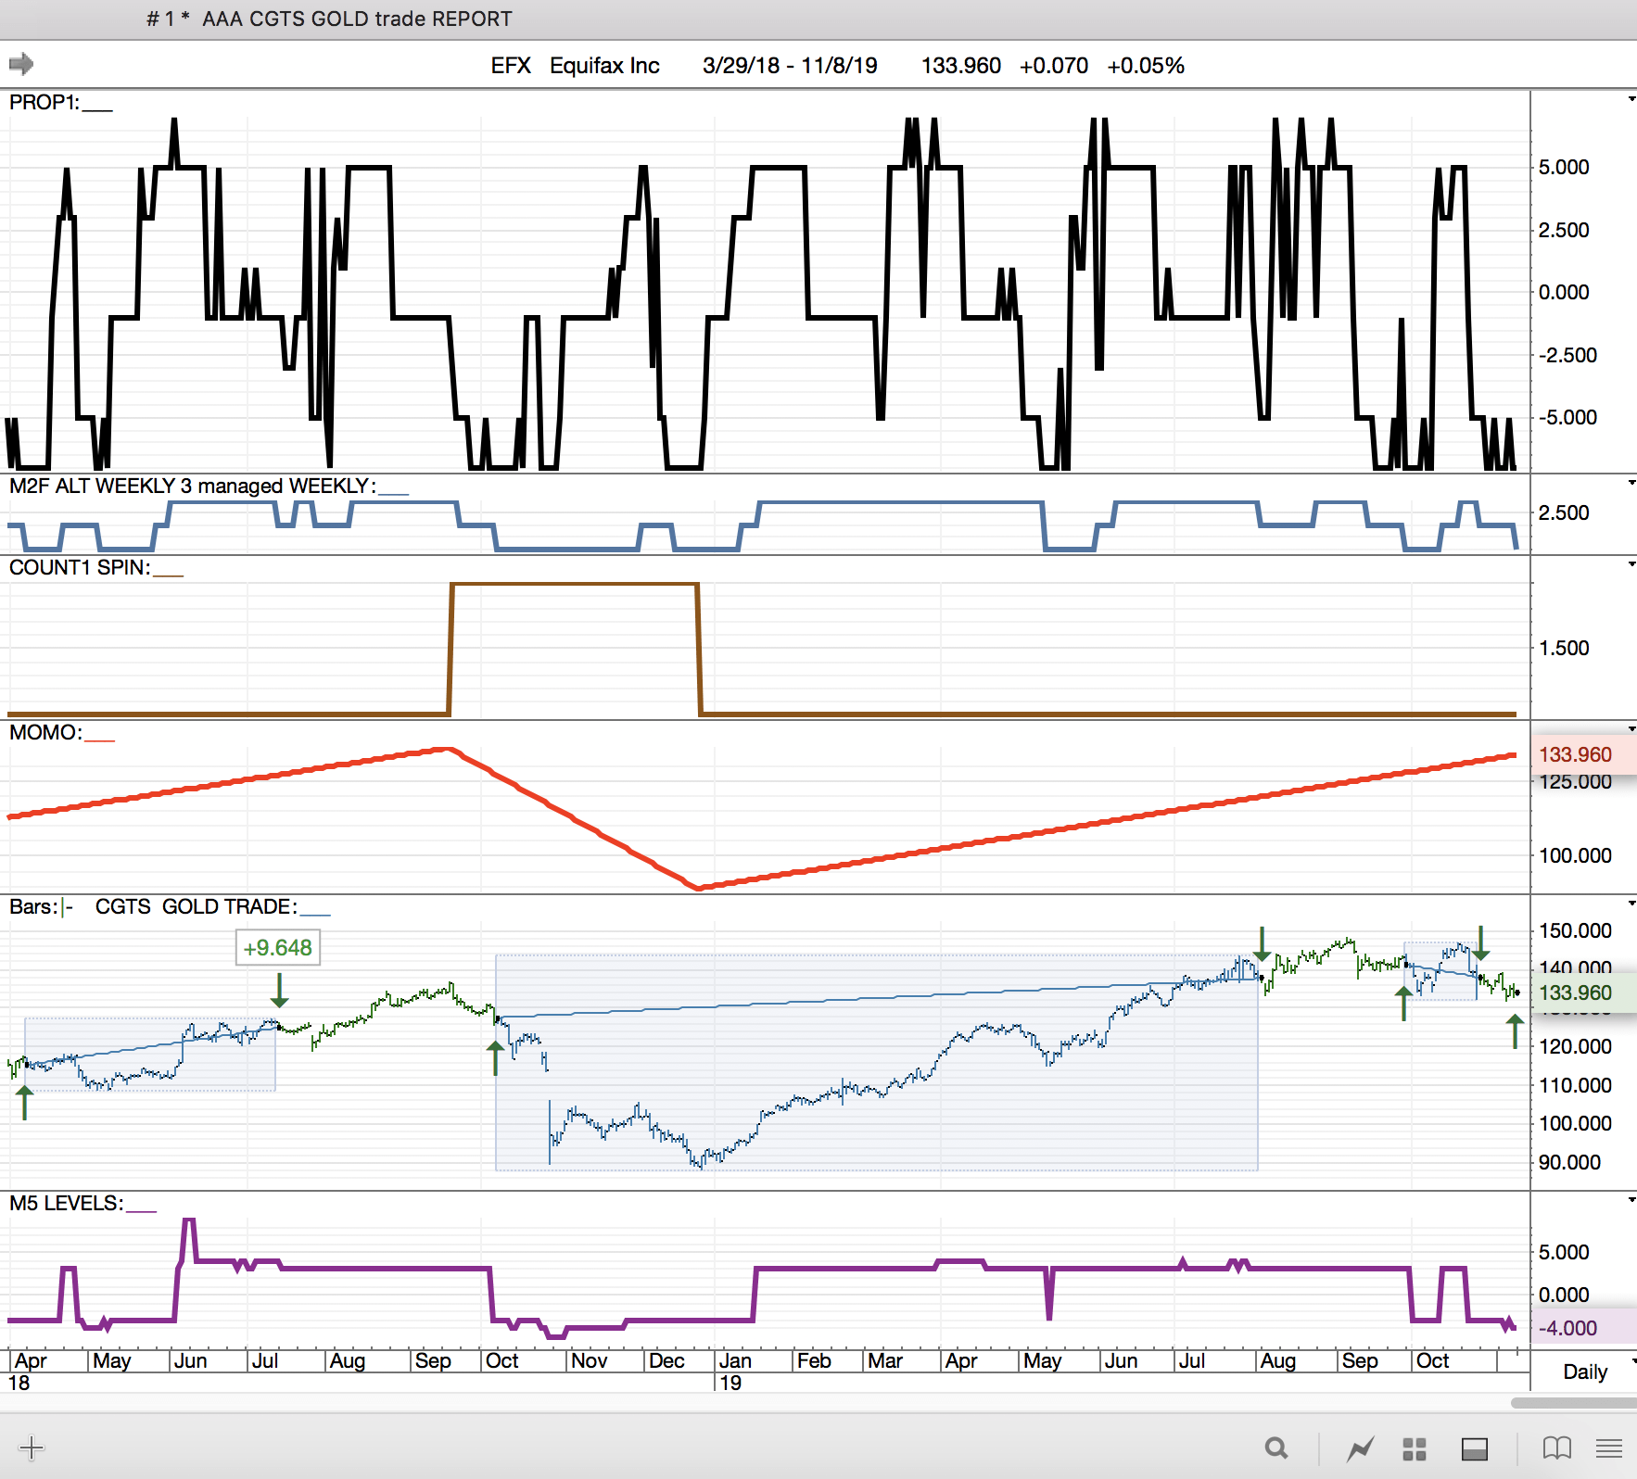Click the horizontal scrollbar thumb

[x=1572, y=1403]
